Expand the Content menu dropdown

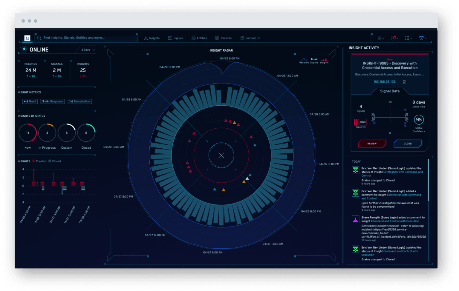click(x=250, y=38)
